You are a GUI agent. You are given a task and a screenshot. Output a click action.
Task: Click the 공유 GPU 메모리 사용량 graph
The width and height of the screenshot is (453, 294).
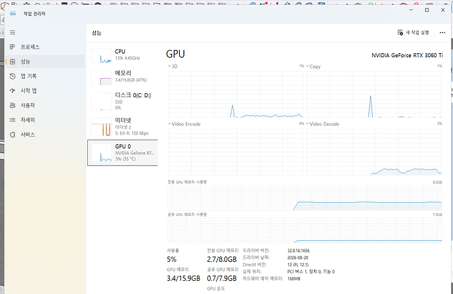305,230
